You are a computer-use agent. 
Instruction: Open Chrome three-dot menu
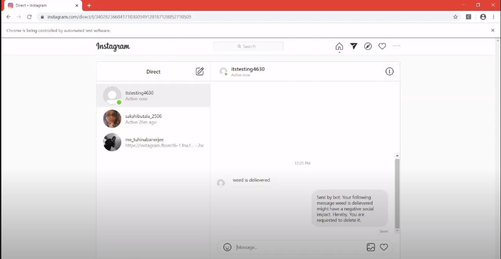(494, 17)
